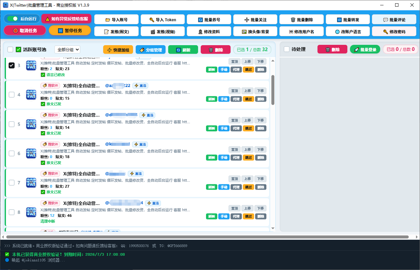Screen dimensions: 420x270
Task: Click 刷新 refresh on row 3
Action: 211,70
